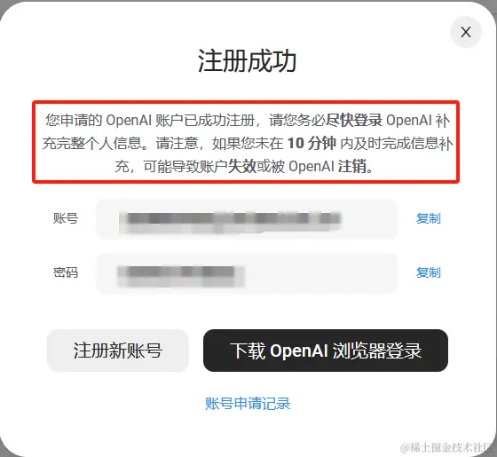Click the bold 注销 word in notice
The width and height of the screenshot is (497, 457).
(352, 166)
